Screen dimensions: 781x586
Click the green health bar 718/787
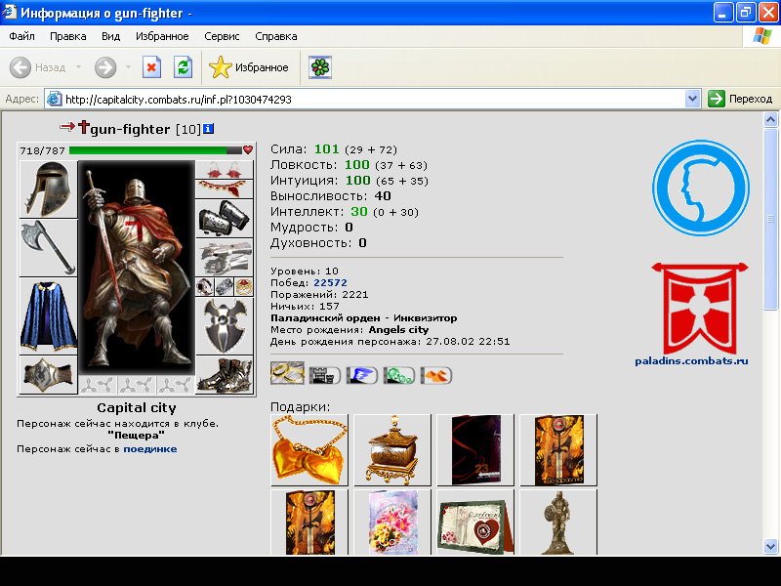pyautogui.click(x=155, y=150)
